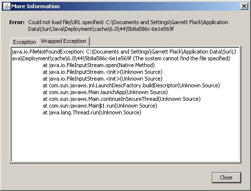Click the Main.continueInSecureThread trace line
This screenshot has height=191, width=251.
(x=122, y=99)
